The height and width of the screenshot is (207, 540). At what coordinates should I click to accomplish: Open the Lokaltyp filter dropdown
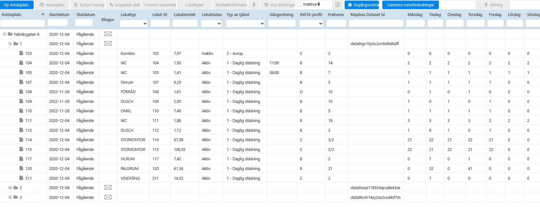pyautogui.click(x=134, y=24)
